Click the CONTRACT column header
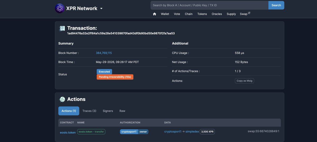The width and height of the screenshot is (317, 142). point(67,123)
